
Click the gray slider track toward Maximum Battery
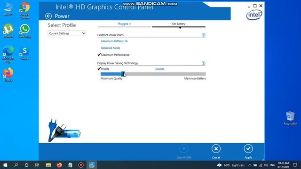pos(165,74)
